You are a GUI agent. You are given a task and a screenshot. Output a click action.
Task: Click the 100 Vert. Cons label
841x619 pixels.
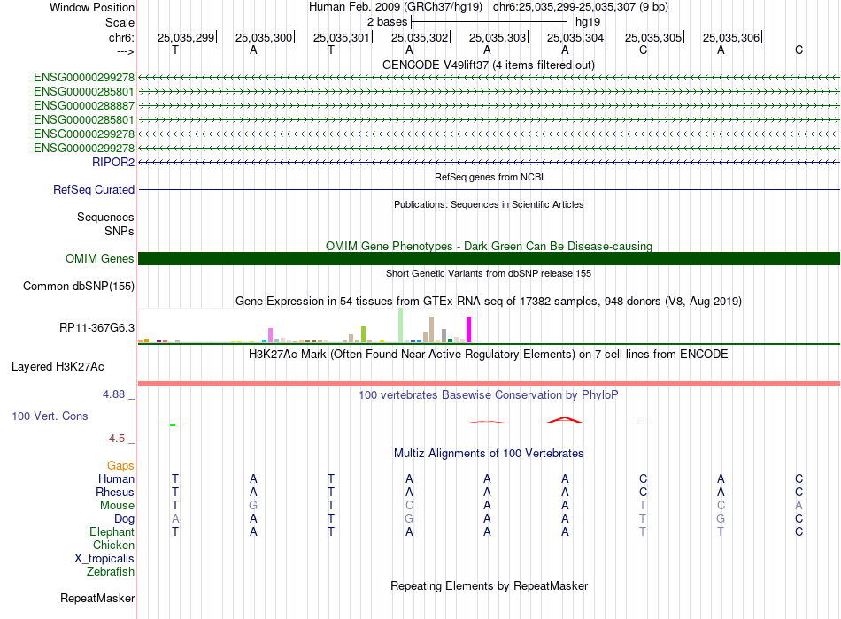(50, 416)
